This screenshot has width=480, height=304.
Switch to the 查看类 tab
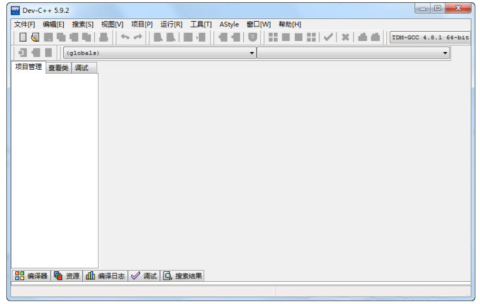[58, 68]
